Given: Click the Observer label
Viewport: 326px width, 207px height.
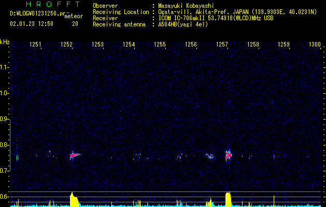Looking at the screenshot, I should click(105, 6).
